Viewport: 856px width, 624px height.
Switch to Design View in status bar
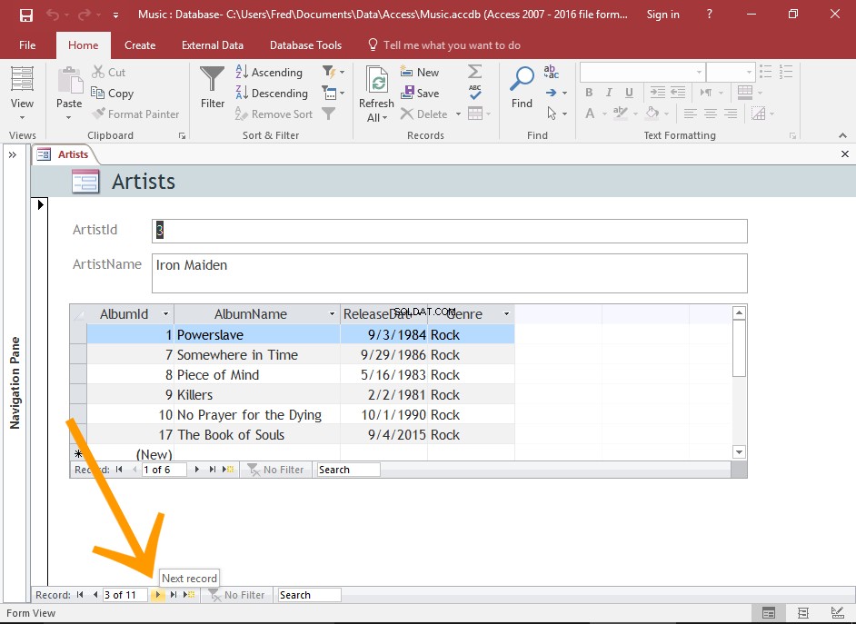tap(838, 613)
